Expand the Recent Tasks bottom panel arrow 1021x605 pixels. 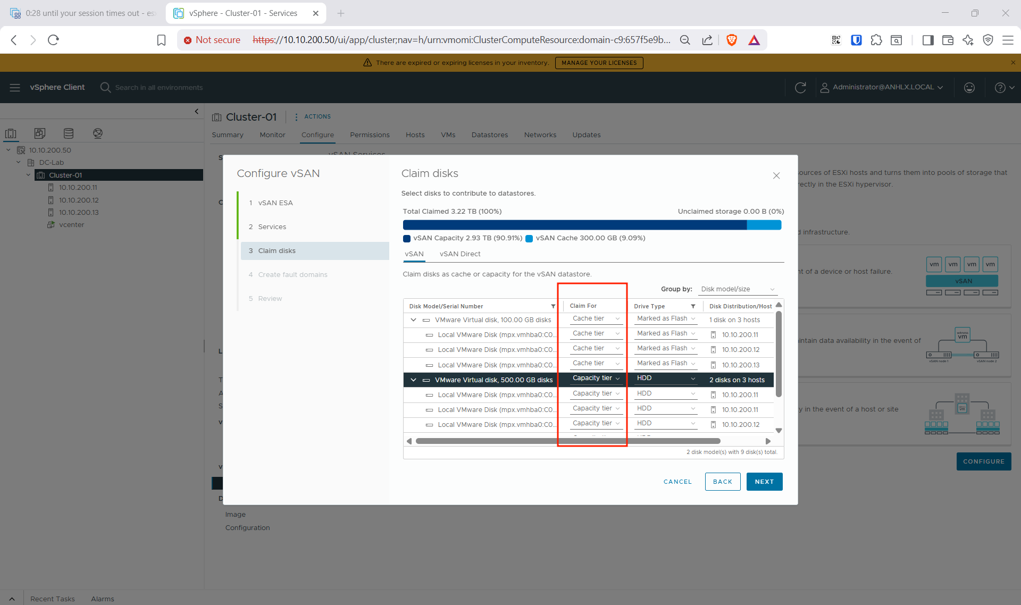pyautogui.click(x=12, y=599)
